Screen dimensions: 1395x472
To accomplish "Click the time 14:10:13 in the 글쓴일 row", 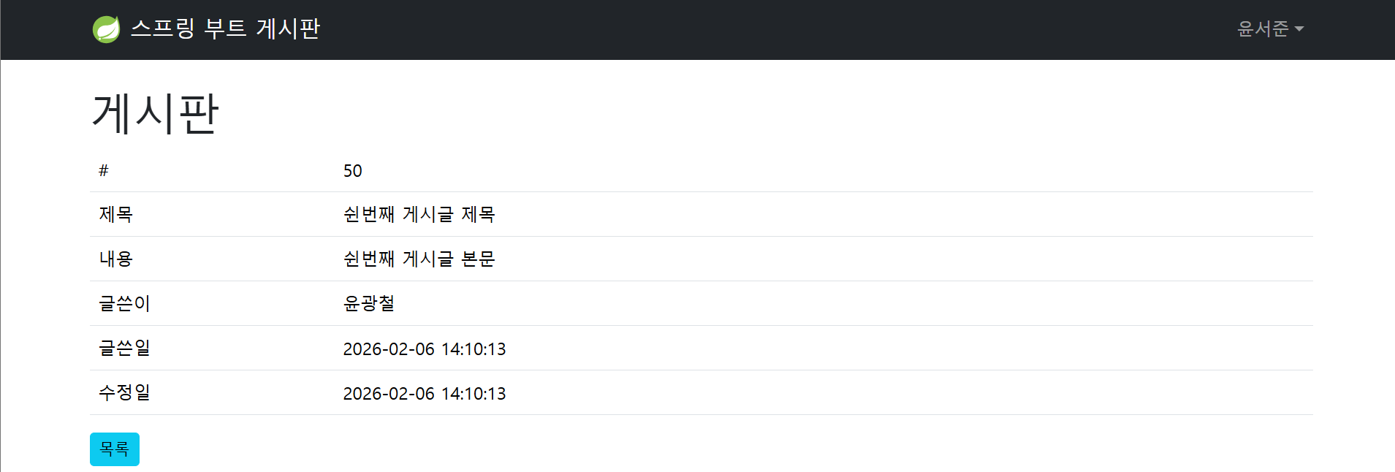I will coord(474,349).
